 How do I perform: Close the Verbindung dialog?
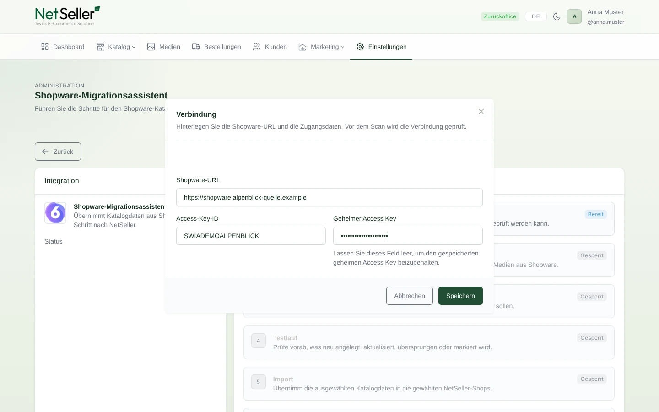coord(481,112)
